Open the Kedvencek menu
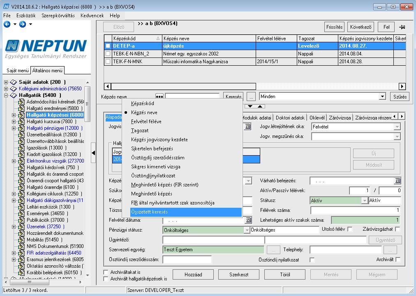This screenshot has width=416, height=296. point(92,16)
